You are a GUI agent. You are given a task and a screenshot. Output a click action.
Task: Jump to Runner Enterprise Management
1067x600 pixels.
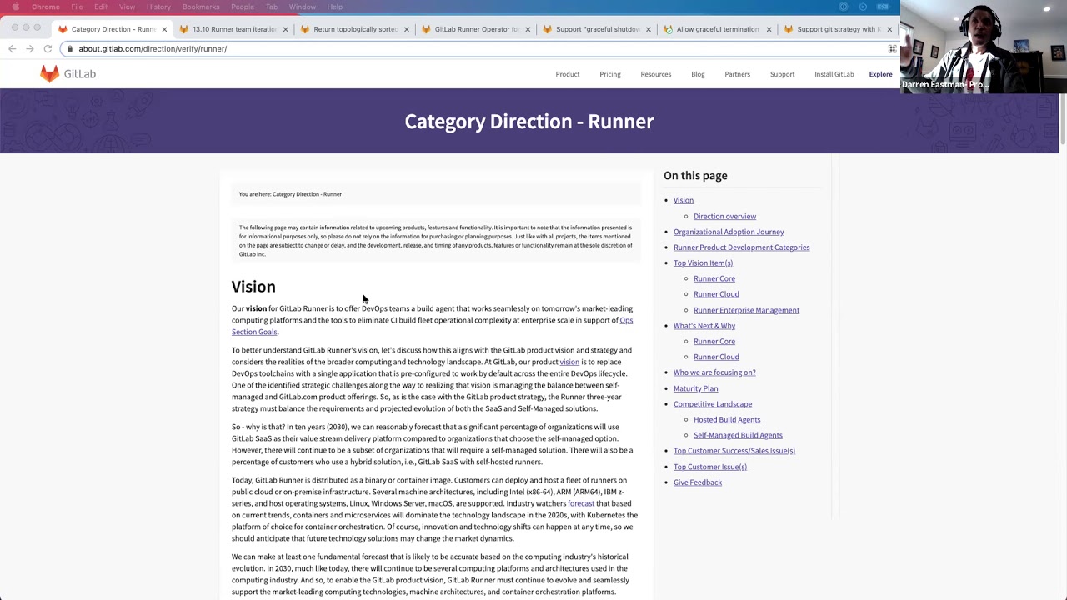point(747,310)
